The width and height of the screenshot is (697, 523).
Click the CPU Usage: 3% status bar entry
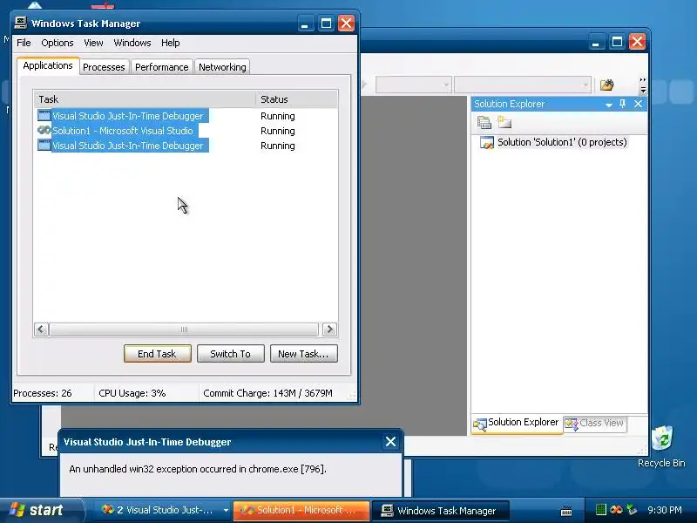132,393
